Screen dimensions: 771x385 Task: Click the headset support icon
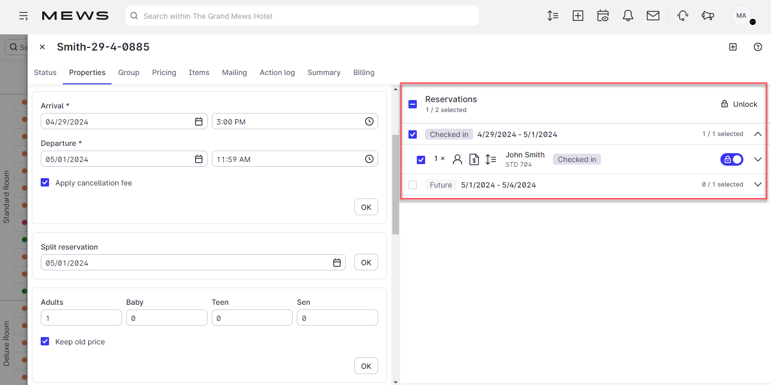tap(682, 16)
